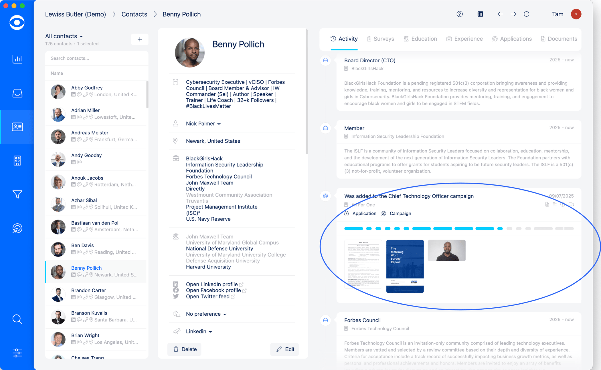Click the companies building sidebar icon
The width and height of the screenshot is (601, 370).
pos(17,161)
